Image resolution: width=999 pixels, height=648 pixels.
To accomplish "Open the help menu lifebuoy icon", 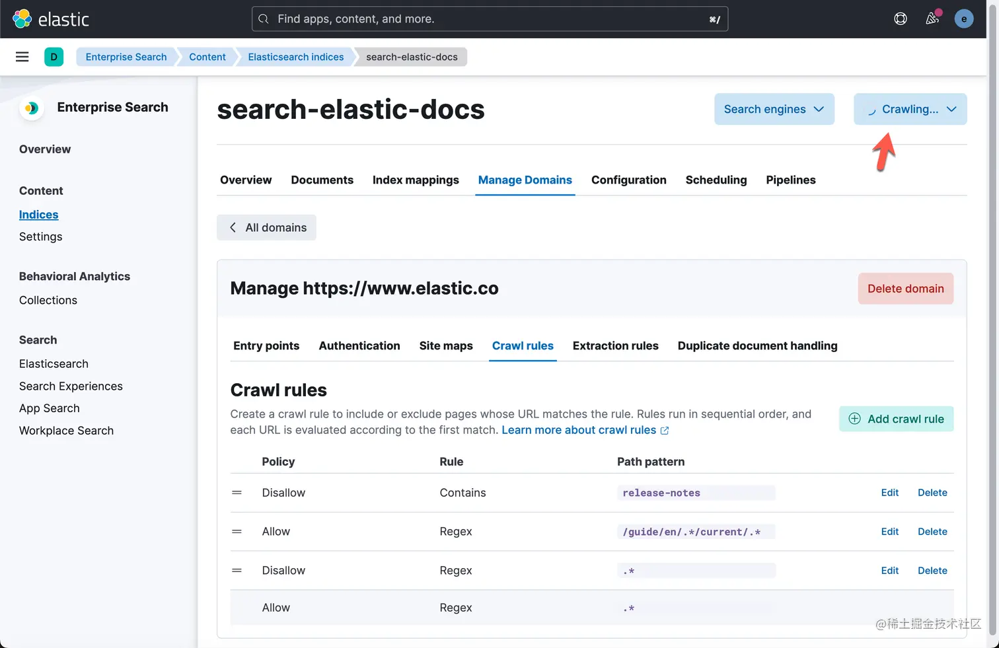I will pos(901,19).
